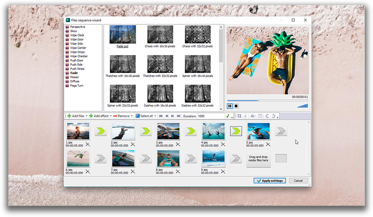The height and width of the screenshot is (217, 373).
Task: Pause the preview playback
Action: point(230,106)
